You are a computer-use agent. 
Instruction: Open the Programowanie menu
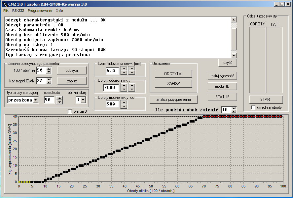pos(40,11)
